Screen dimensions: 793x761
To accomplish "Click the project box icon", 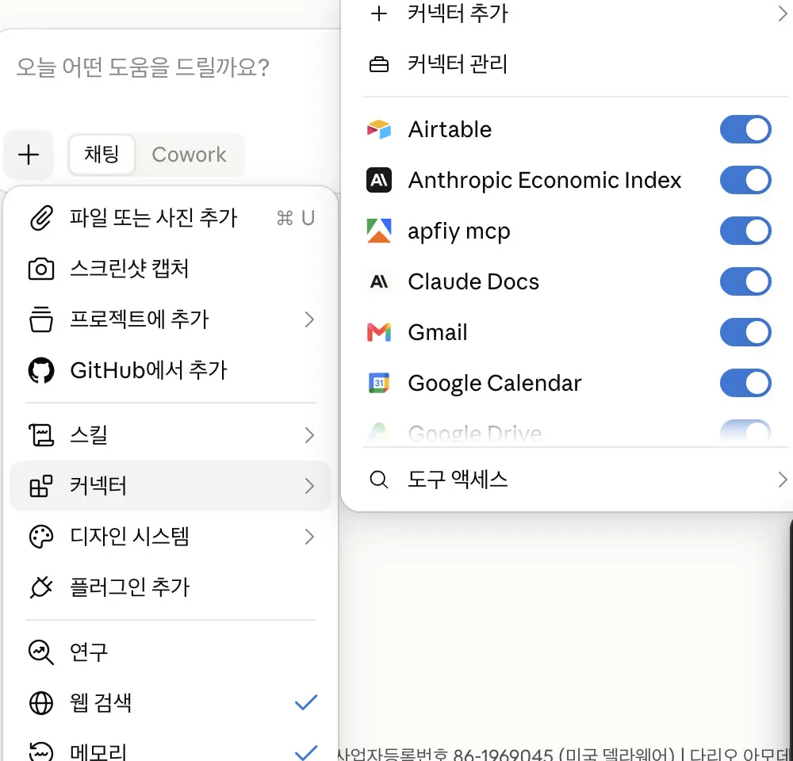I will click(x=41, y=319).
